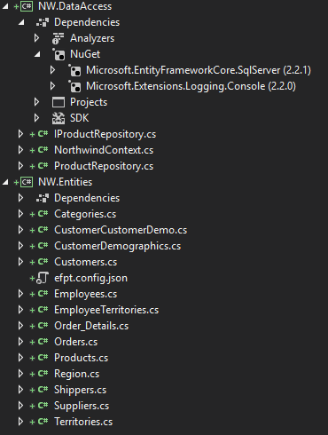Viewport: 328px width, 435px height.
Task: Collapse the NW.Entities project node
Action: click(x=5, y=182)
